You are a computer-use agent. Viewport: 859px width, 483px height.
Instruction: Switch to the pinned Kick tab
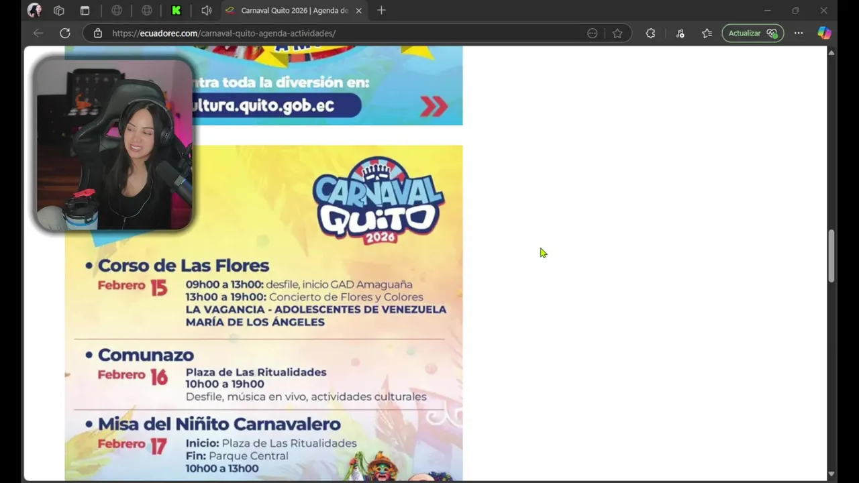pyautogui.click(x=176, y=11)
